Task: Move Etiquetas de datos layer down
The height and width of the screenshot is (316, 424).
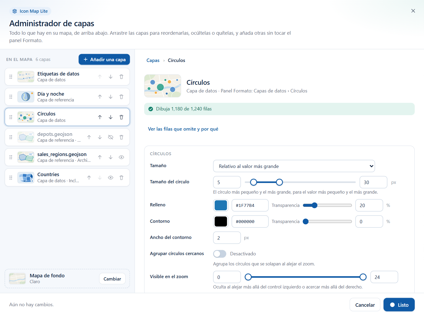Action: click(x=111, y=77)
